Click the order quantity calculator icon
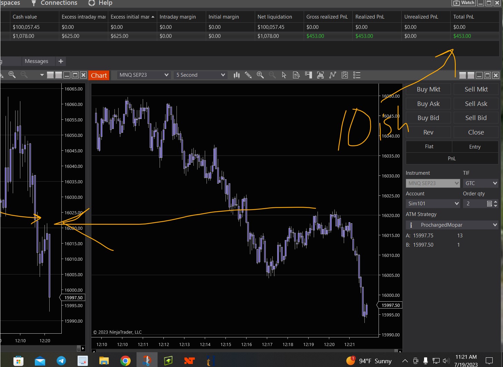 coord(489,204)
